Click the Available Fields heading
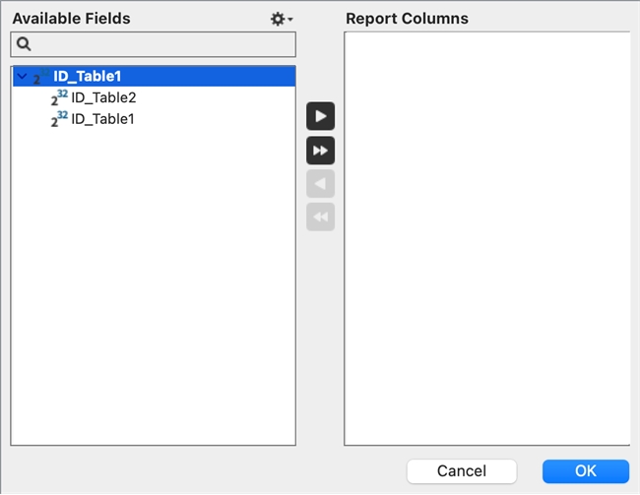This screenshot has height=495, width=640. tap(71, 19)
